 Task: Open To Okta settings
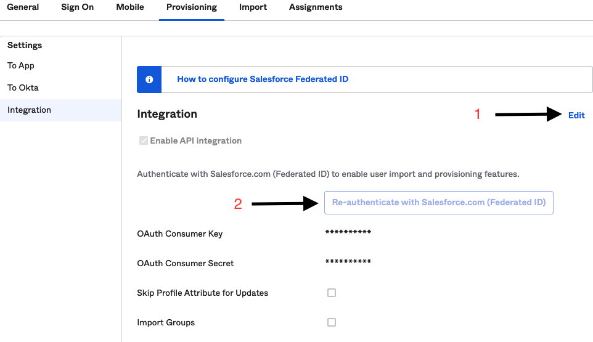23,88
